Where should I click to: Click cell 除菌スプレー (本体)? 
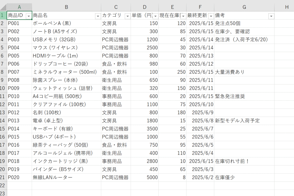pyautogui.click(x=66, y=80)
